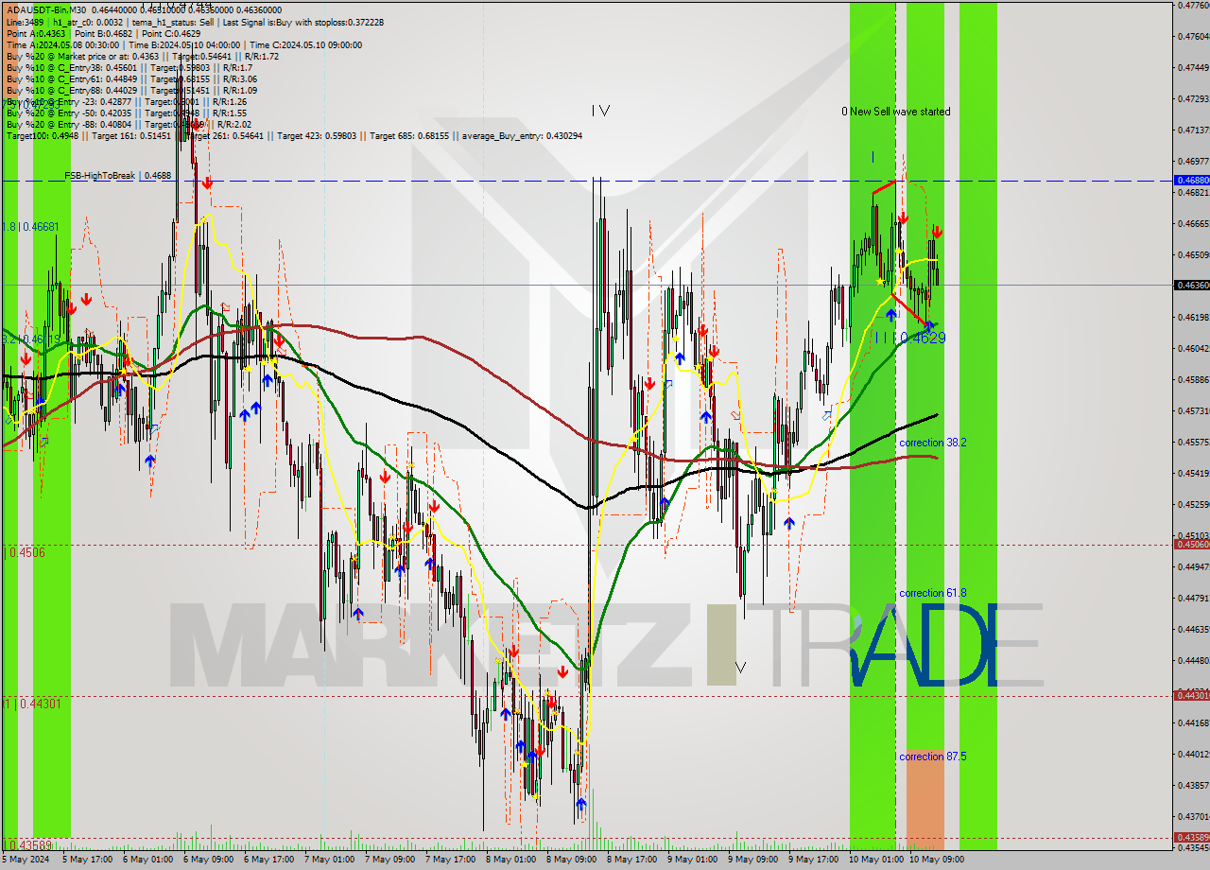
Task: Click 'Buy %20 @ Market price' line
Action: point(142,56)
